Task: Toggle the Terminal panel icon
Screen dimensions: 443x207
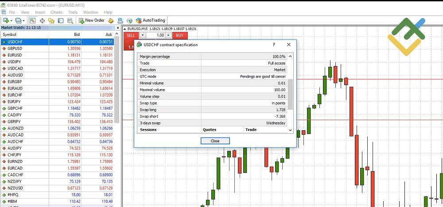Action: [60, 20]
